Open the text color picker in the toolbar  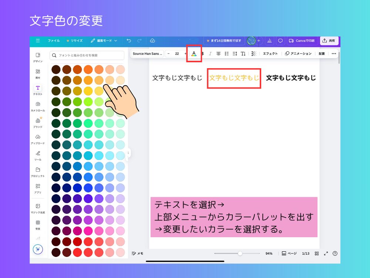[x=194, y=53]
